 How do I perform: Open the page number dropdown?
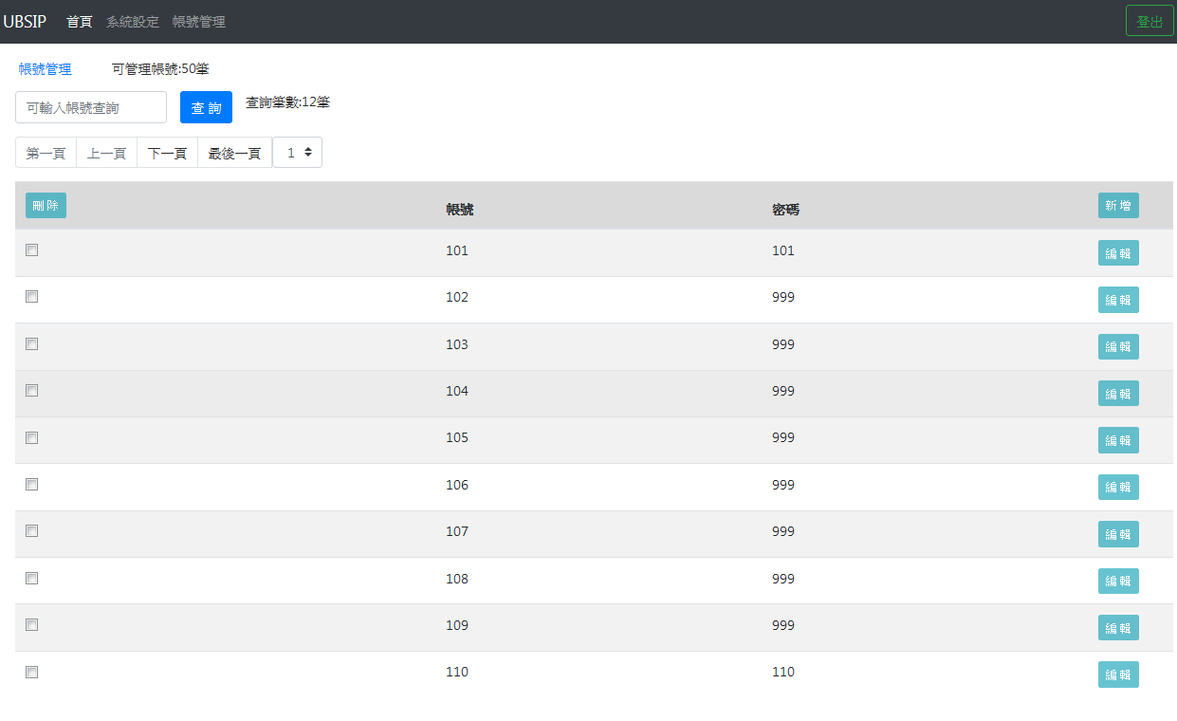point(298,153)
